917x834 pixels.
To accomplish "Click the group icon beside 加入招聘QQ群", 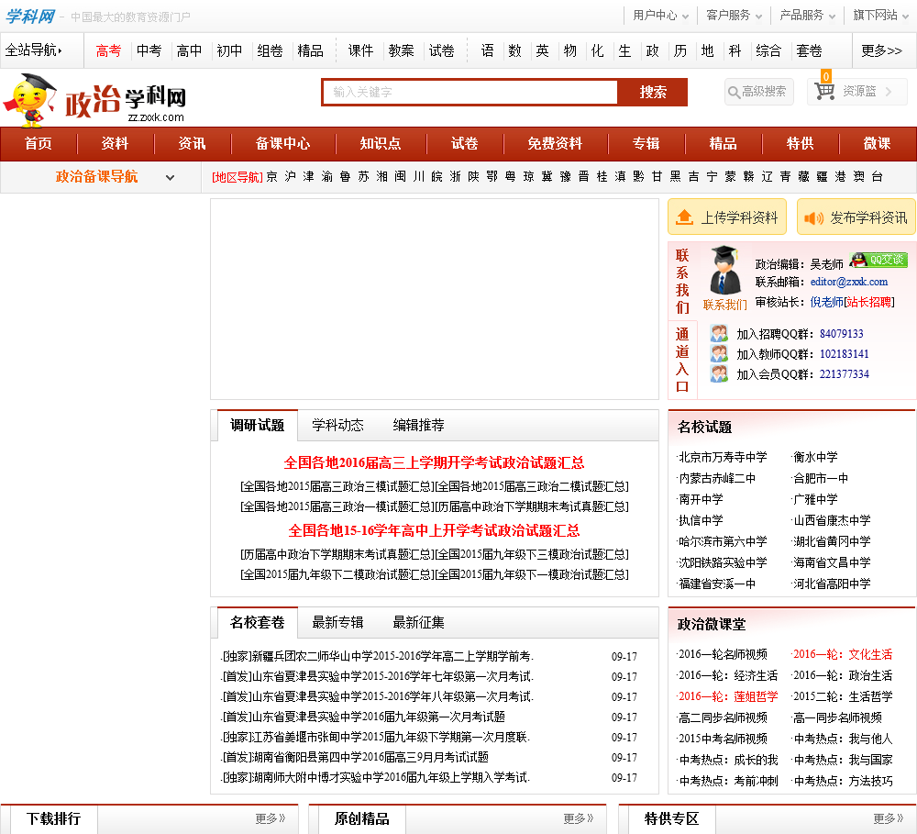I will click(x=719, y=333).
